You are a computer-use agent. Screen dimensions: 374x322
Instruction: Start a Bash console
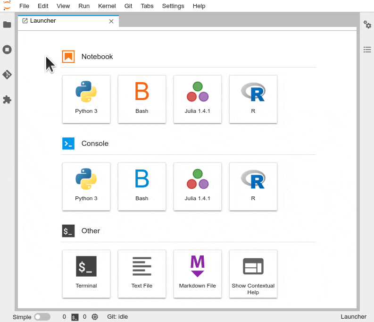pyautogui.click(x=142, y=186)
